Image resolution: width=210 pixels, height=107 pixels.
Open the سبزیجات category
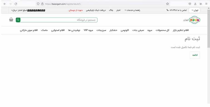[x=101, y=30]
